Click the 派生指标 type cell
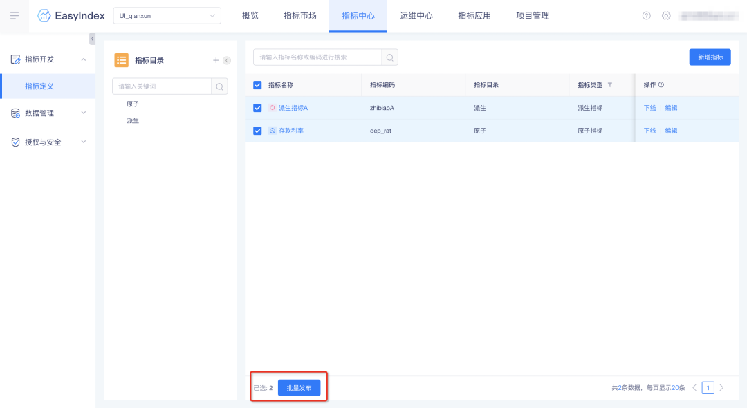 pyautogui.click(x=590, y=108)
